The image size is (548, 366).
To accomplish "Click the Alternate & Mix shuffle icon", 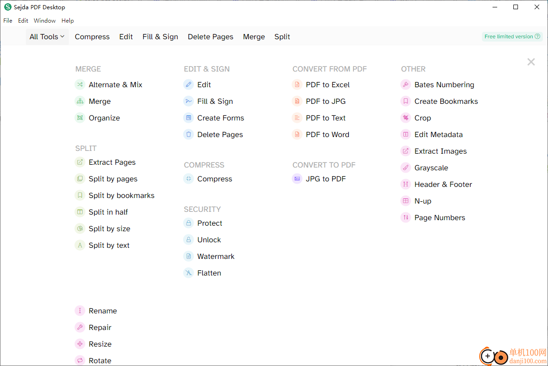I will [x=80, y=84].
